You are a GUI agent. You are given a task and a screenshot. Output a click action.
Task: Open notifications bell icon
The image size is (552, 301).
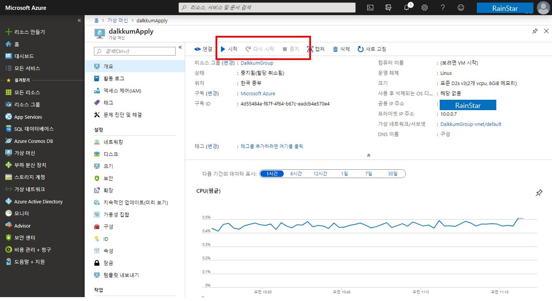tap(407, 7)
